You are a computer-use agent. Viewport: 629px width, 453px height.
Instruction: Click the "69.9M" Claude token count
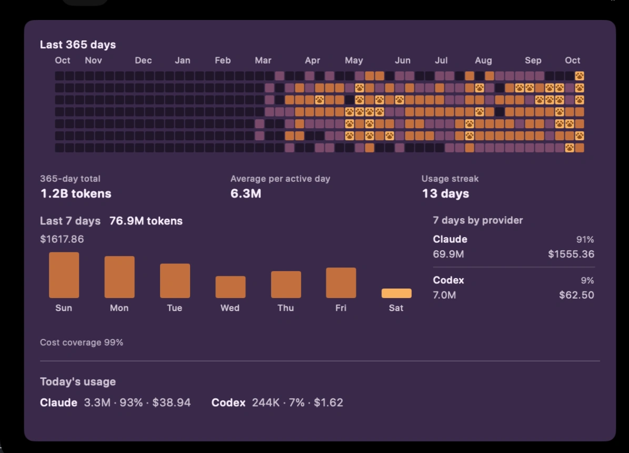(x=448, y=254)
